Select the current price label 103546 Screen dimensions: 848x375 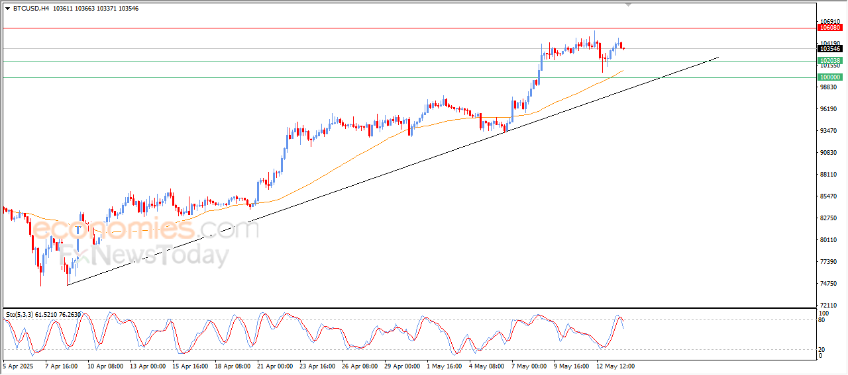pos(830,49)
